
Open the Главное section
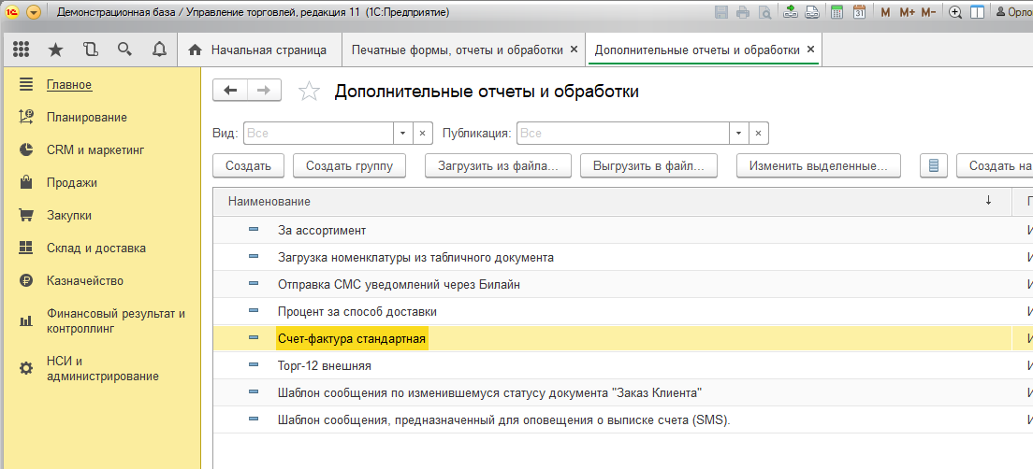pos(69,84)
